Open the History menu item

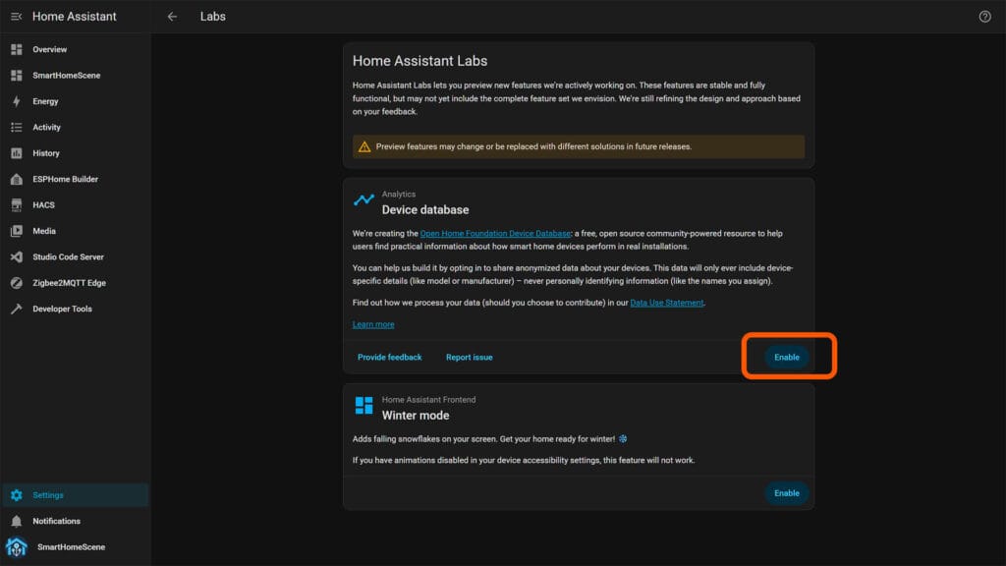point(75,153)
